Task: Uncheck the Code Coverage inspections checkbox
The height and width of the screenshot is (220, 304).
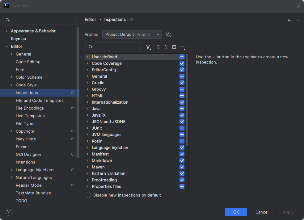Action: 182,63
